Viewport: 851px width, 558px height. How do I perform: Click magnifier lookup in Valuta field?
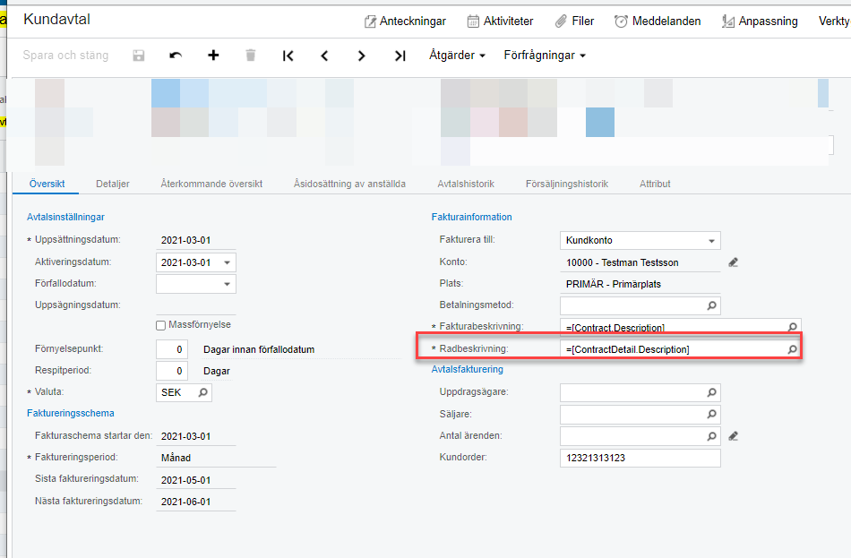point(203,392)
